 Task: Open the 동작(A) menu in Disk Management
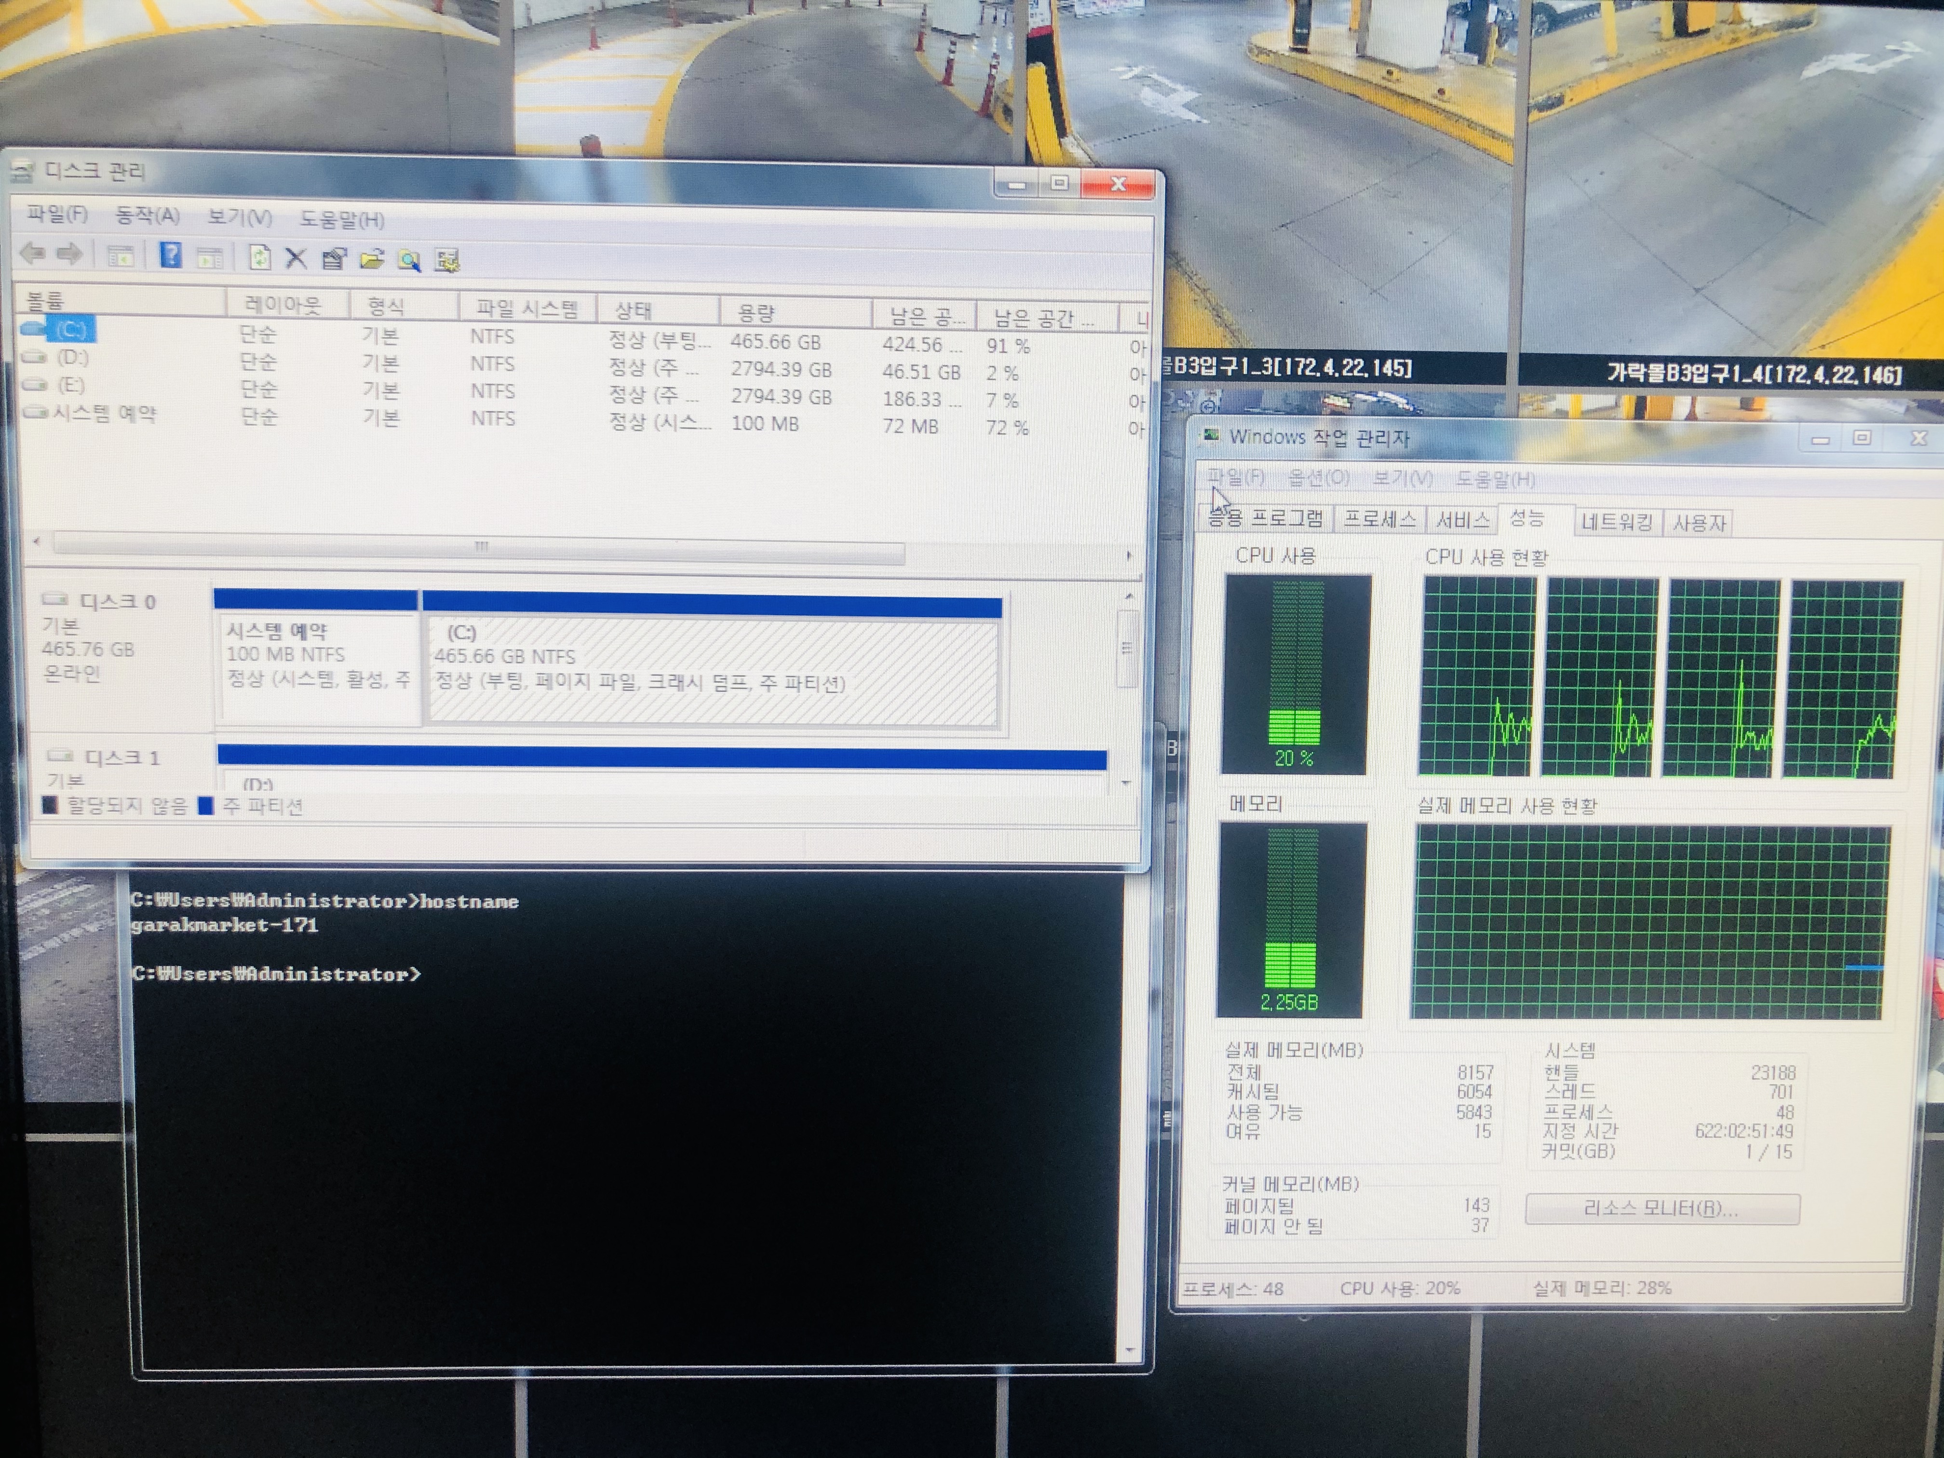pos(148,216)
